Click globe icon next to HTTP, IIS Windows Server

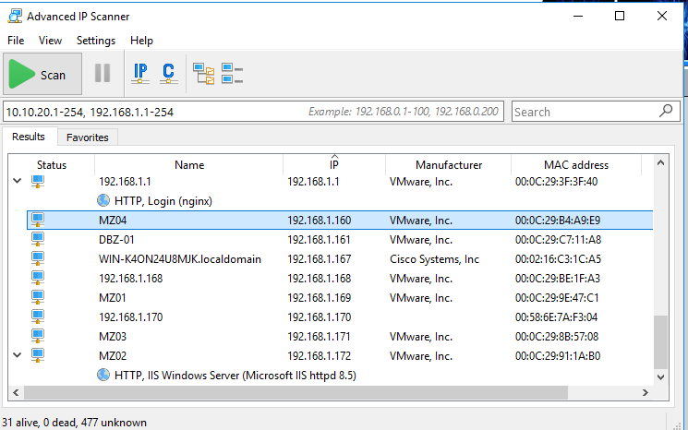coord(103,375)
